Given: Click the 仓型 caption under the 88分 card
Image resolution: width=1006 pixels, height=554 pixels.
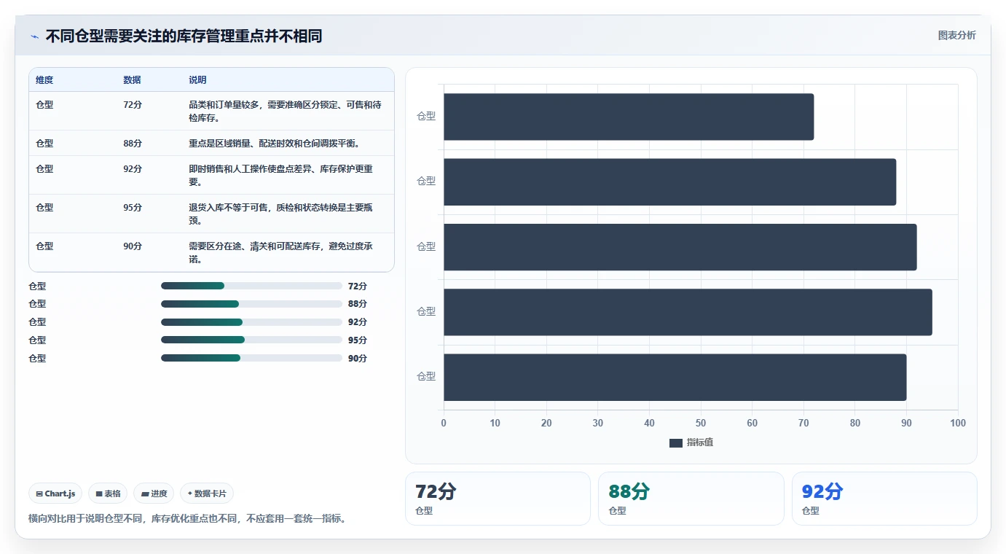Looking at the screenshot, I should (618, 511).
